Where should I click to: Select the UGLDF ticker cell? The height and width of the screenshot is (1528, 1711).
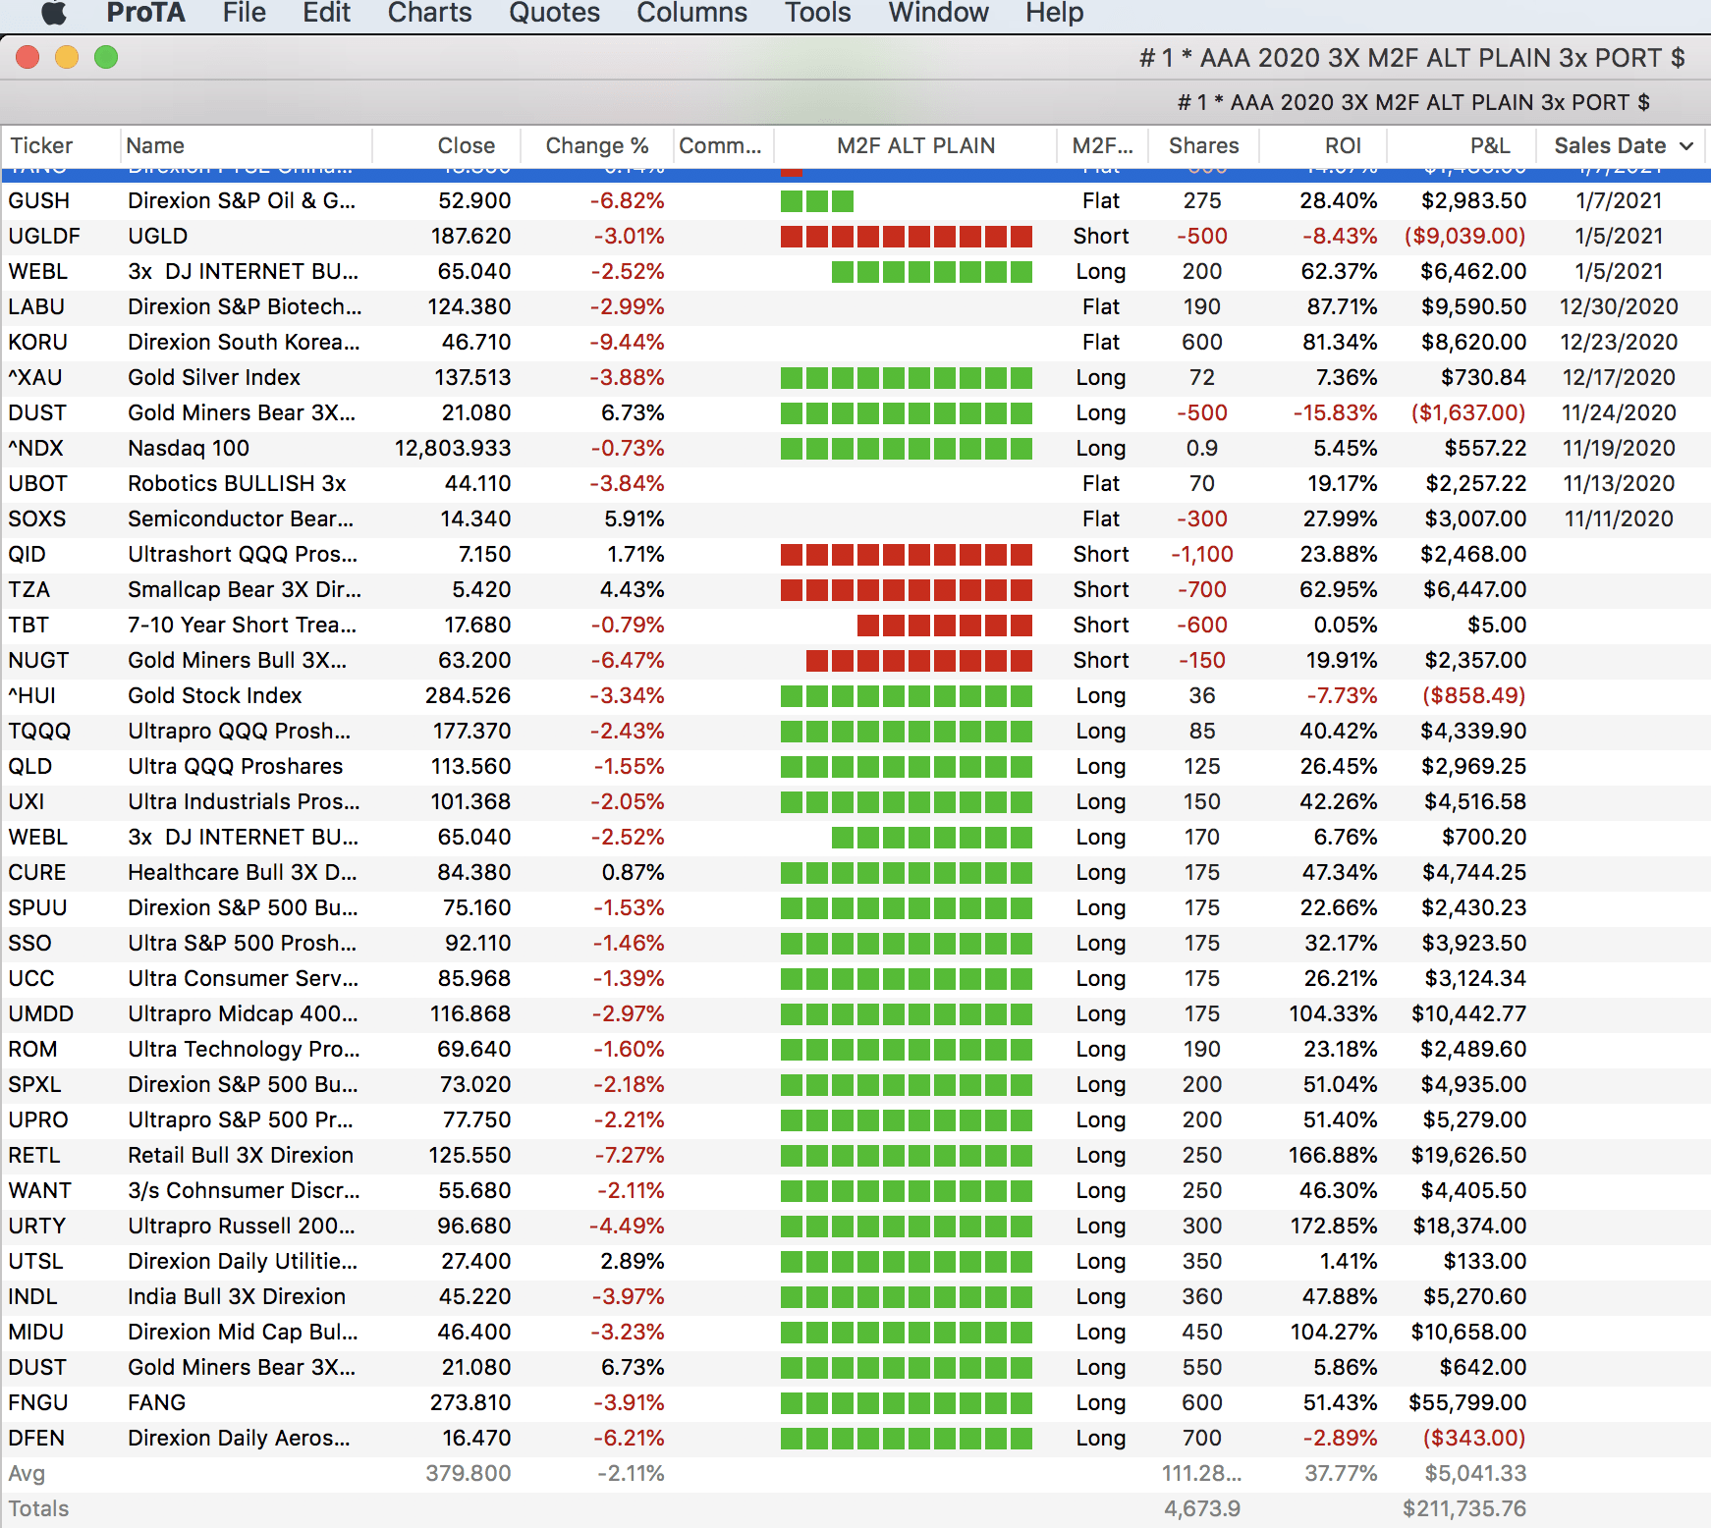click(44, 236)
